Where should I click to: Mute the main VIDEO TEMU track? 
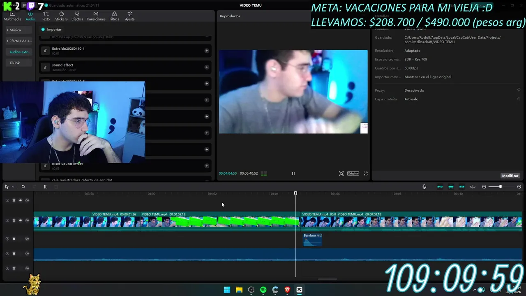pos(27,220)
